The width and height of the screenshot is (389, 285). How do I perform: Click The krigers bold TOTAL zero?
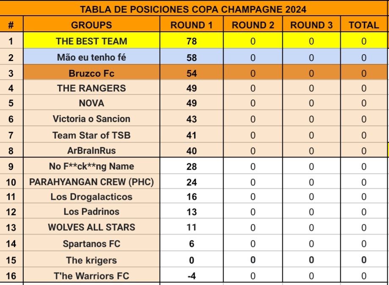[x=364, y=260]
